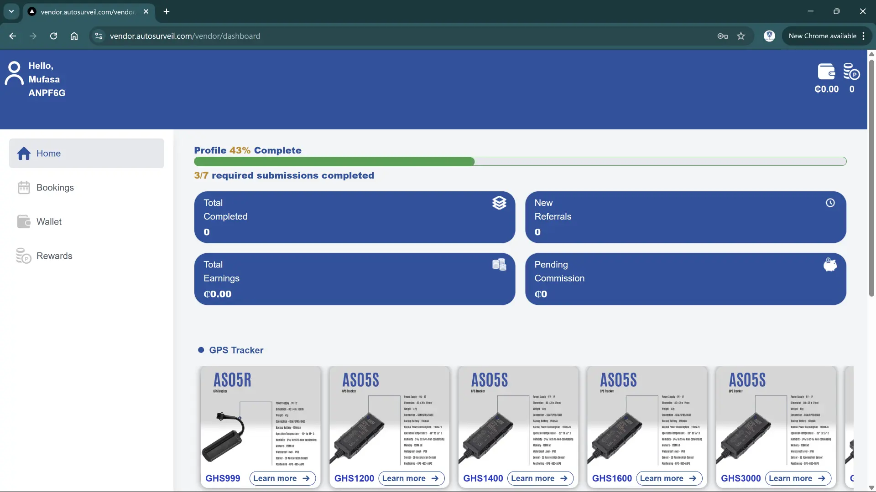
Task: Click the browser forward arrow
Action: [x=33, y=36]
